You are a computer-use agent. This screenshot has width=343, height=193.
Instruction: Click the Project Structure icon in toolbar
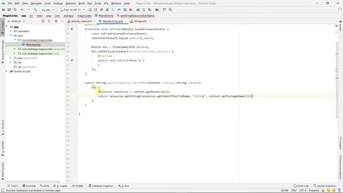[157, 10]
